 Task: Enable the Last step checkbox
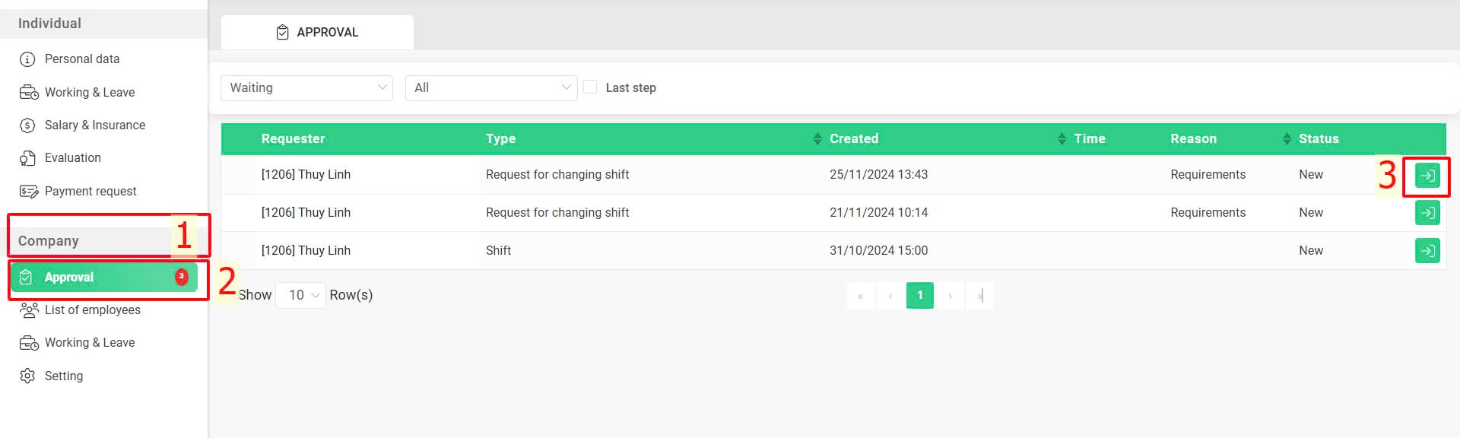pos(590,87)
